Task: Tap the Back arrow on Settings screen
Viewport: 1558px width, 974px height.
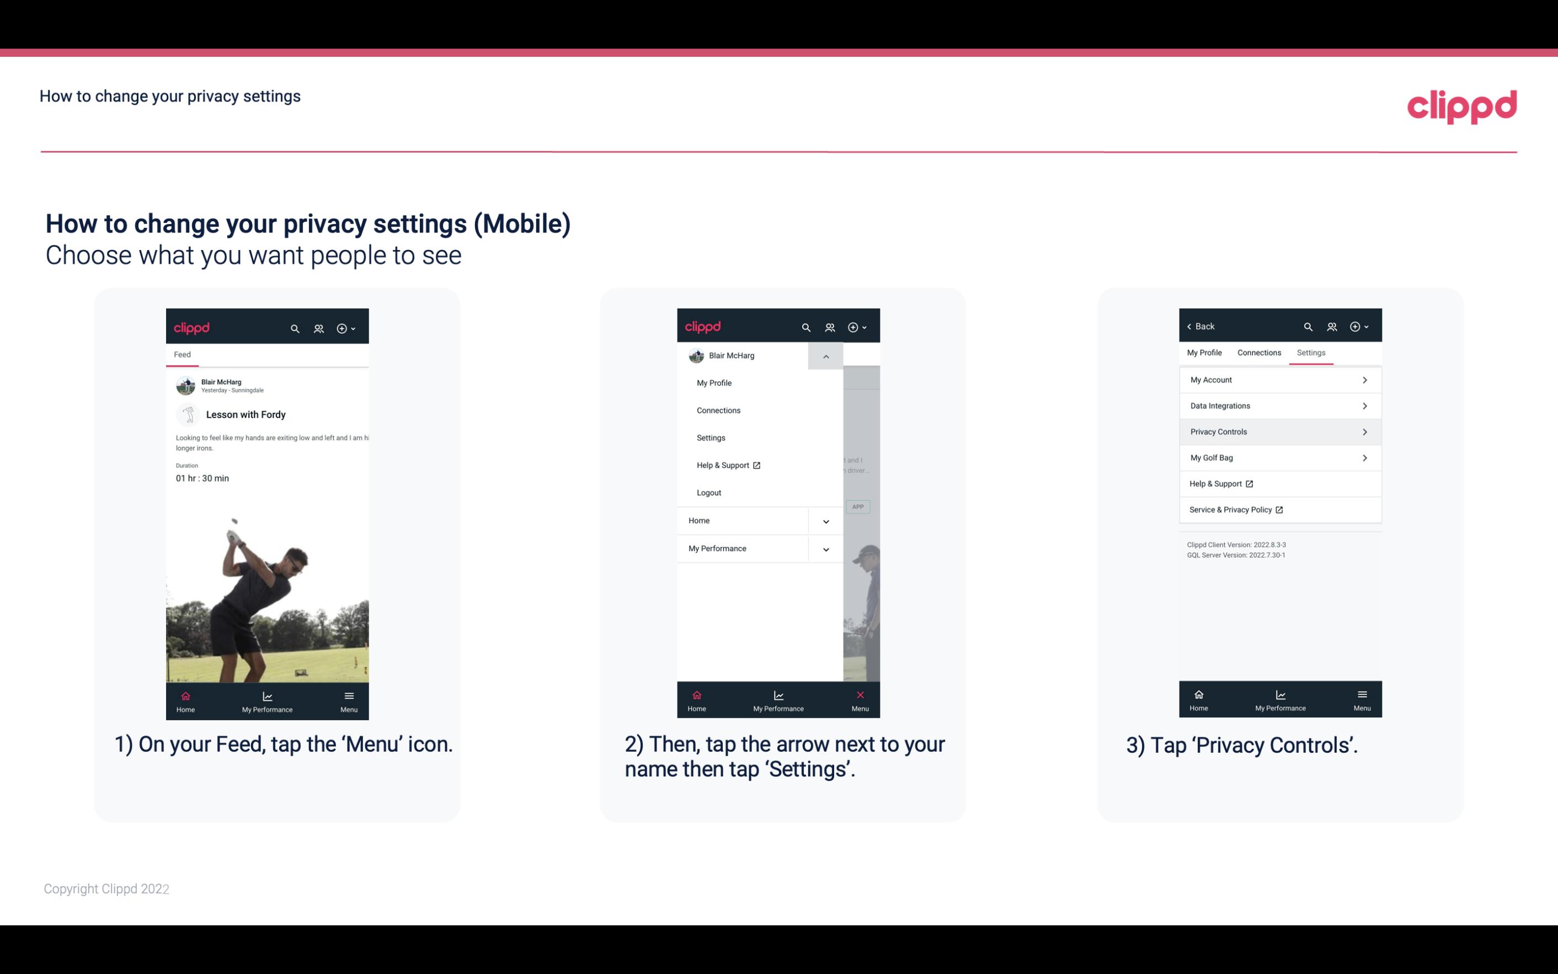Action: pos(1191,326)
